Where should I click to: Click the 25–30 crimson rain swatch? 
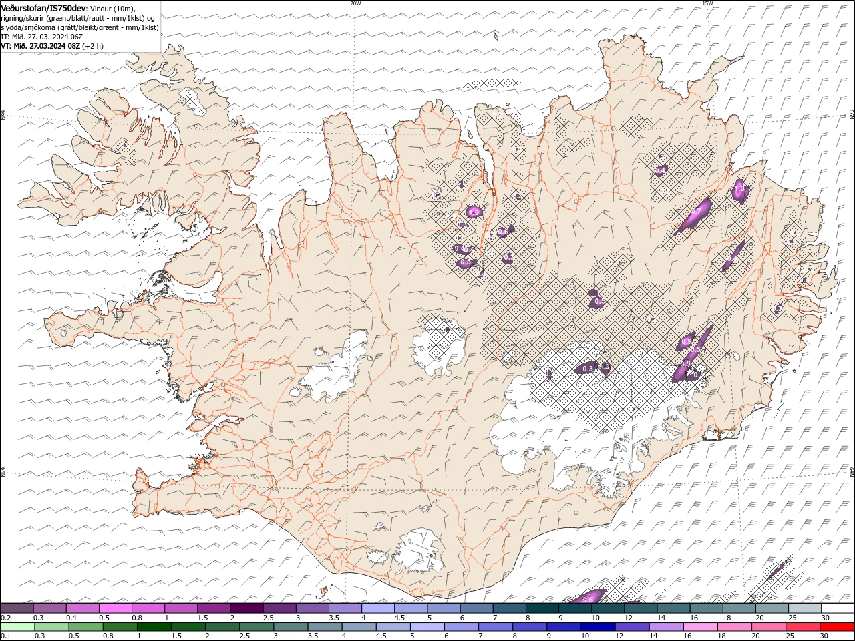(x=802, y=627)
